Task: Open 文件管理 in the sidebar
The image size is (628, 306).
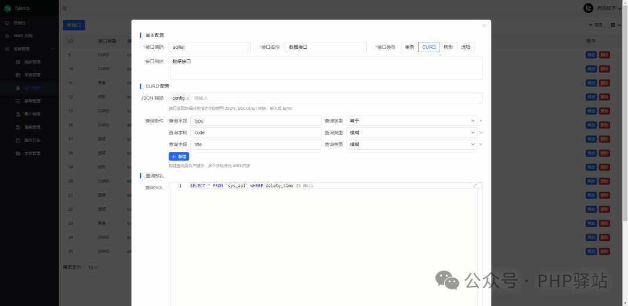Action: 32,154
